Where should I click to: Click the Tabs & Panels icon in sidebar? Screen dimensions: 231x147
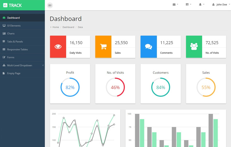(x=4, y=41)
